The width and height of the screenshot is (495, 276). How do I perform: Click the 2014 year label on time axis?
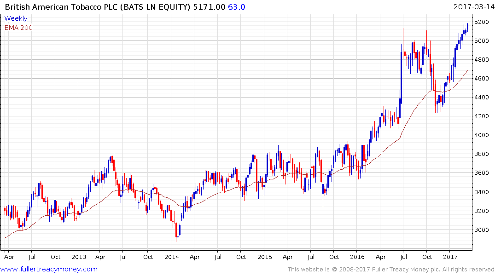pos(171,257)
